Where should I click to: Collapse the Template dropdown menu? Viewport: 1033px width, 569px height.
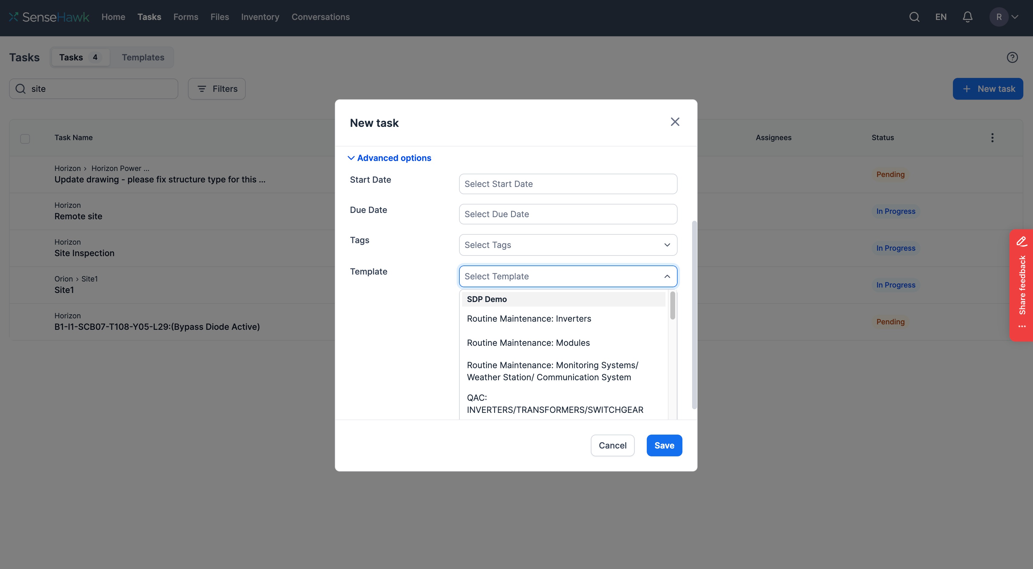[666, 275]
